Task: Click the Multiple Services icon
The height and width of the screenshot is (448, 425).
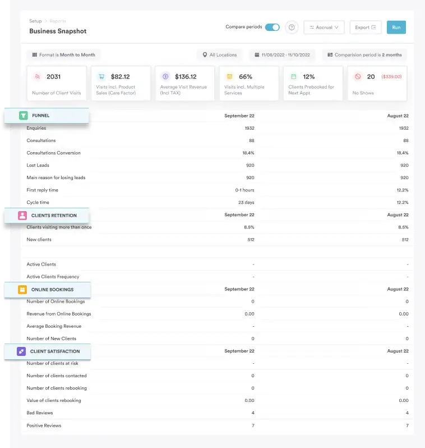Action: 229,76
